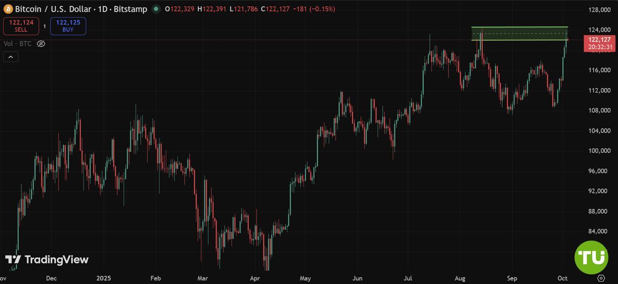Select the green rectangle resistance zone

[519, 33]
